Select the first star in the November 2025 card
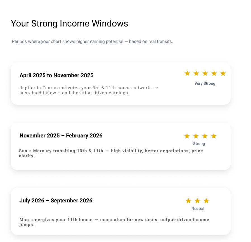 [187, 136]
